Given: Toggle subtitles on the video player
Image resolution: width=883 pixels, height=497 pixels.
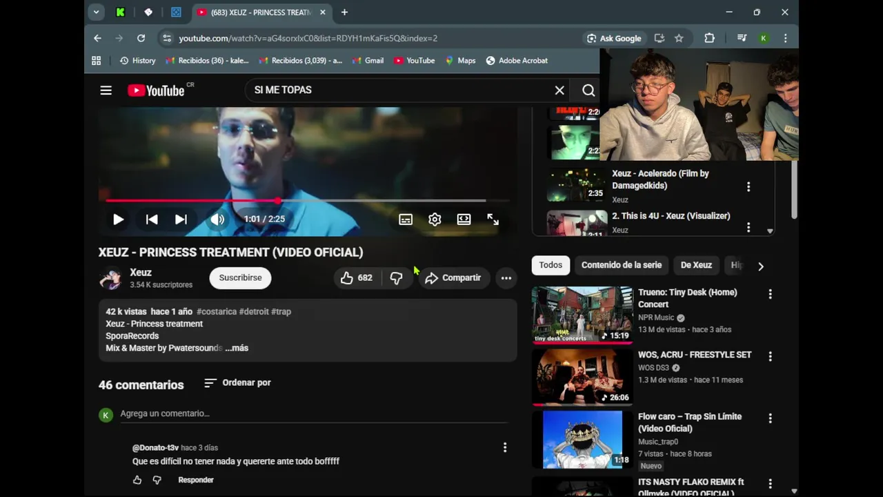Looking at the screenshot, I should 406,220.
